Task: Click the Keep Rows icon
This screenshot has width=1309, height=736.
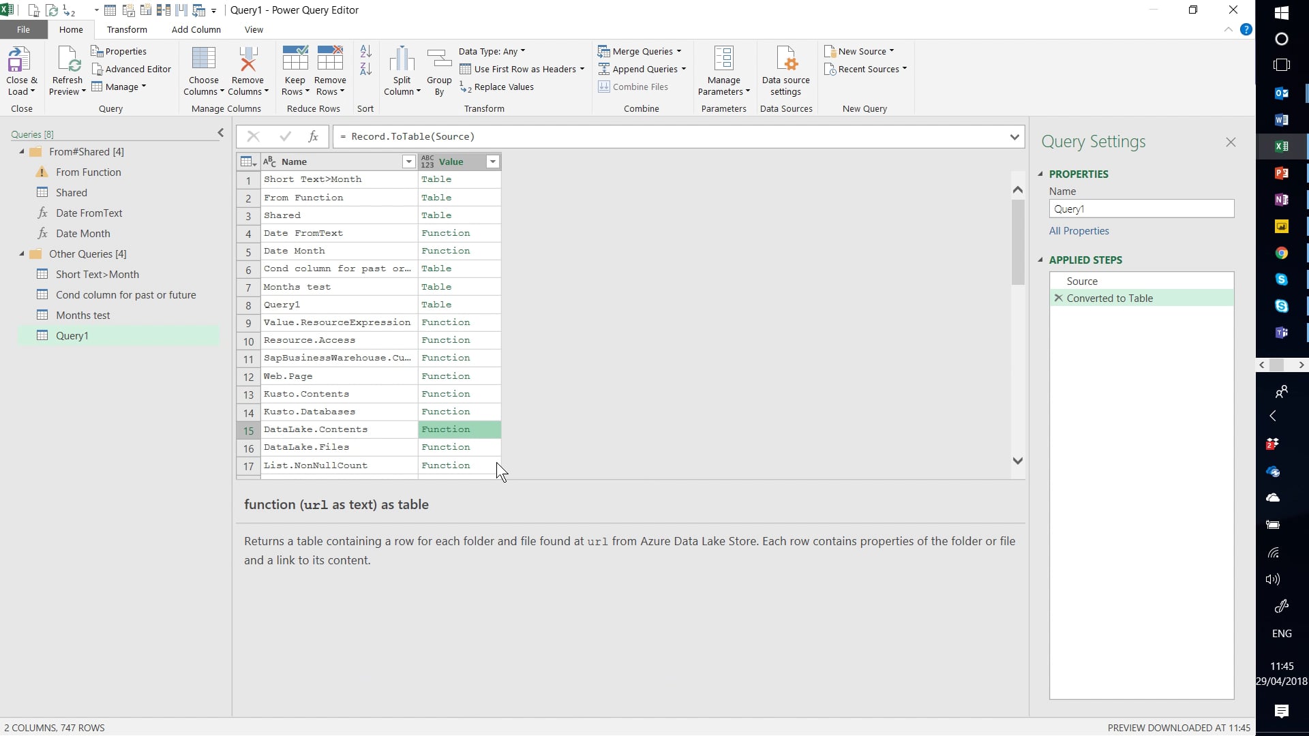Action: pyautogui.click(x=295, y=59)
